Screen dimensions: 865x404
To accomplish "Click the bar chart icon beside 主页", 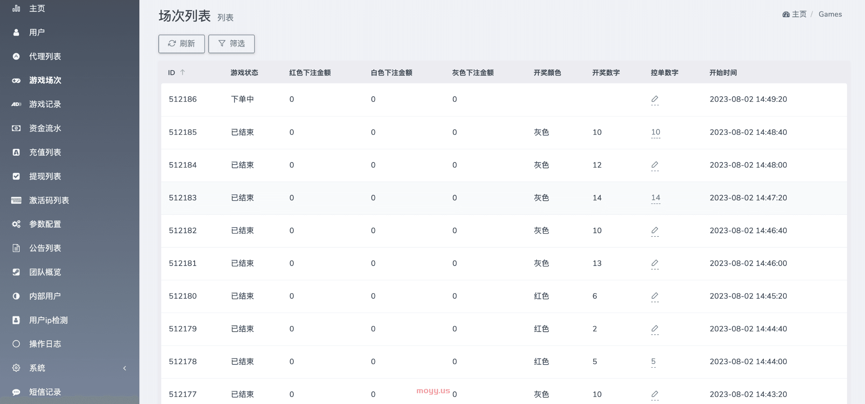I will coord(16,8).
